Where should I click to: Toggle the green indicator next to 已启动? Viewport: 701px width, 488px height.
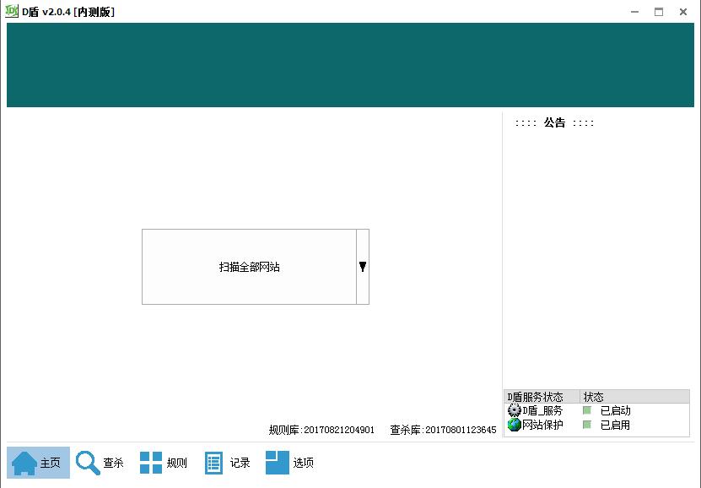[587, 410]
